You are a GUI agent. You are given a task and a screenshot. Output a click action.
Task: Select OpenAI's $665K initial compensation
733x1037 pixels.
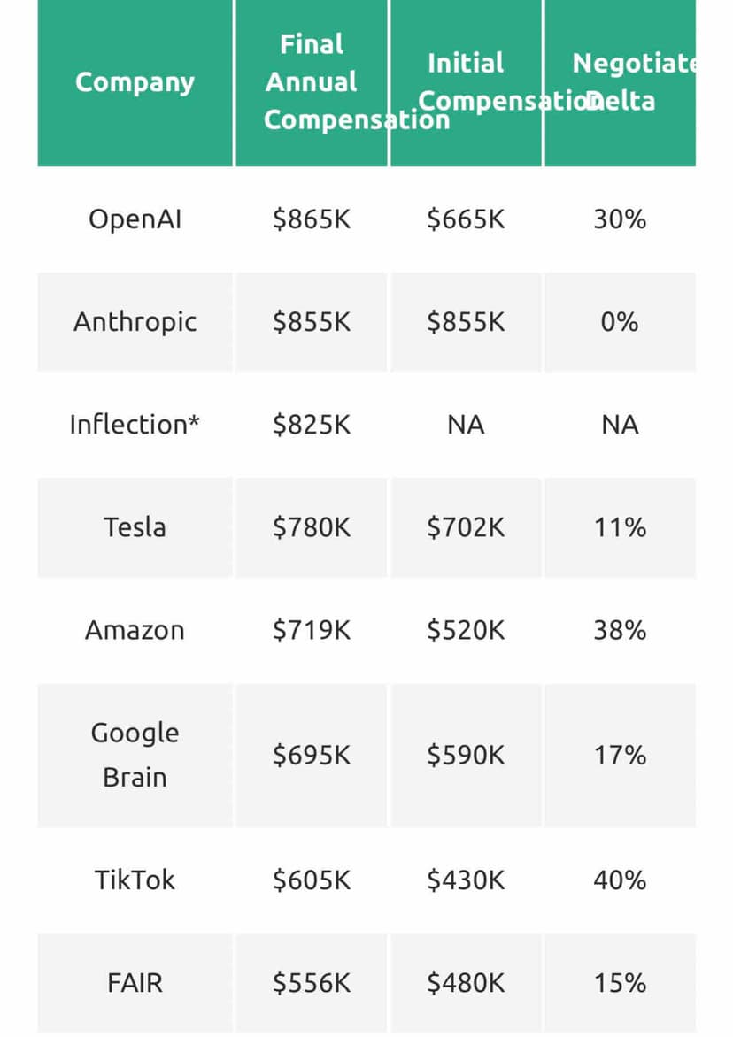click(x=466, y=219)
